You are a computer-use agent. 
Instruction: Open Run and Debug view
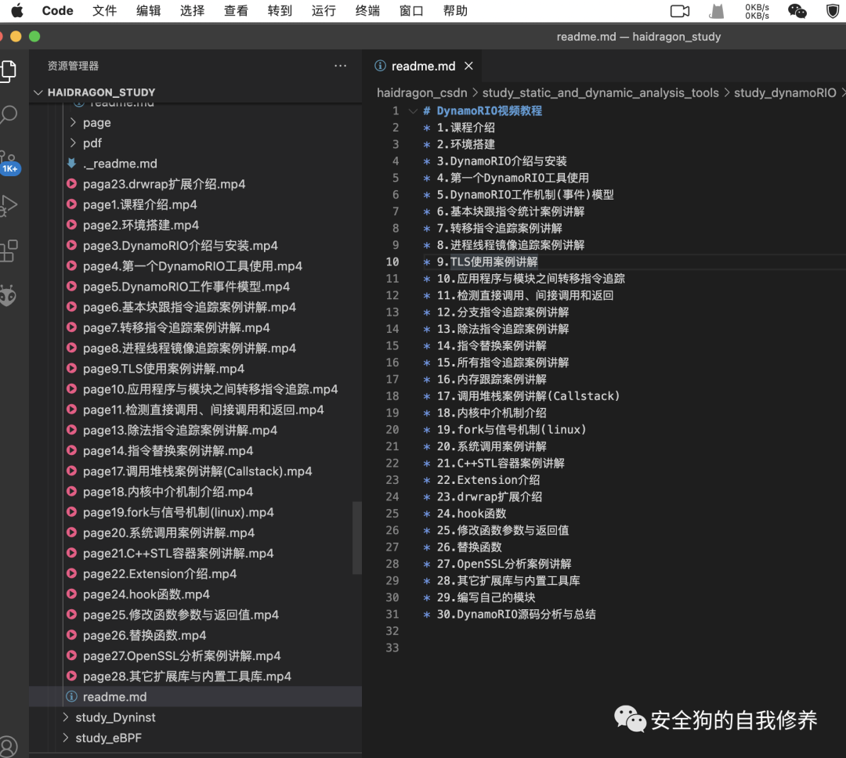8,205
